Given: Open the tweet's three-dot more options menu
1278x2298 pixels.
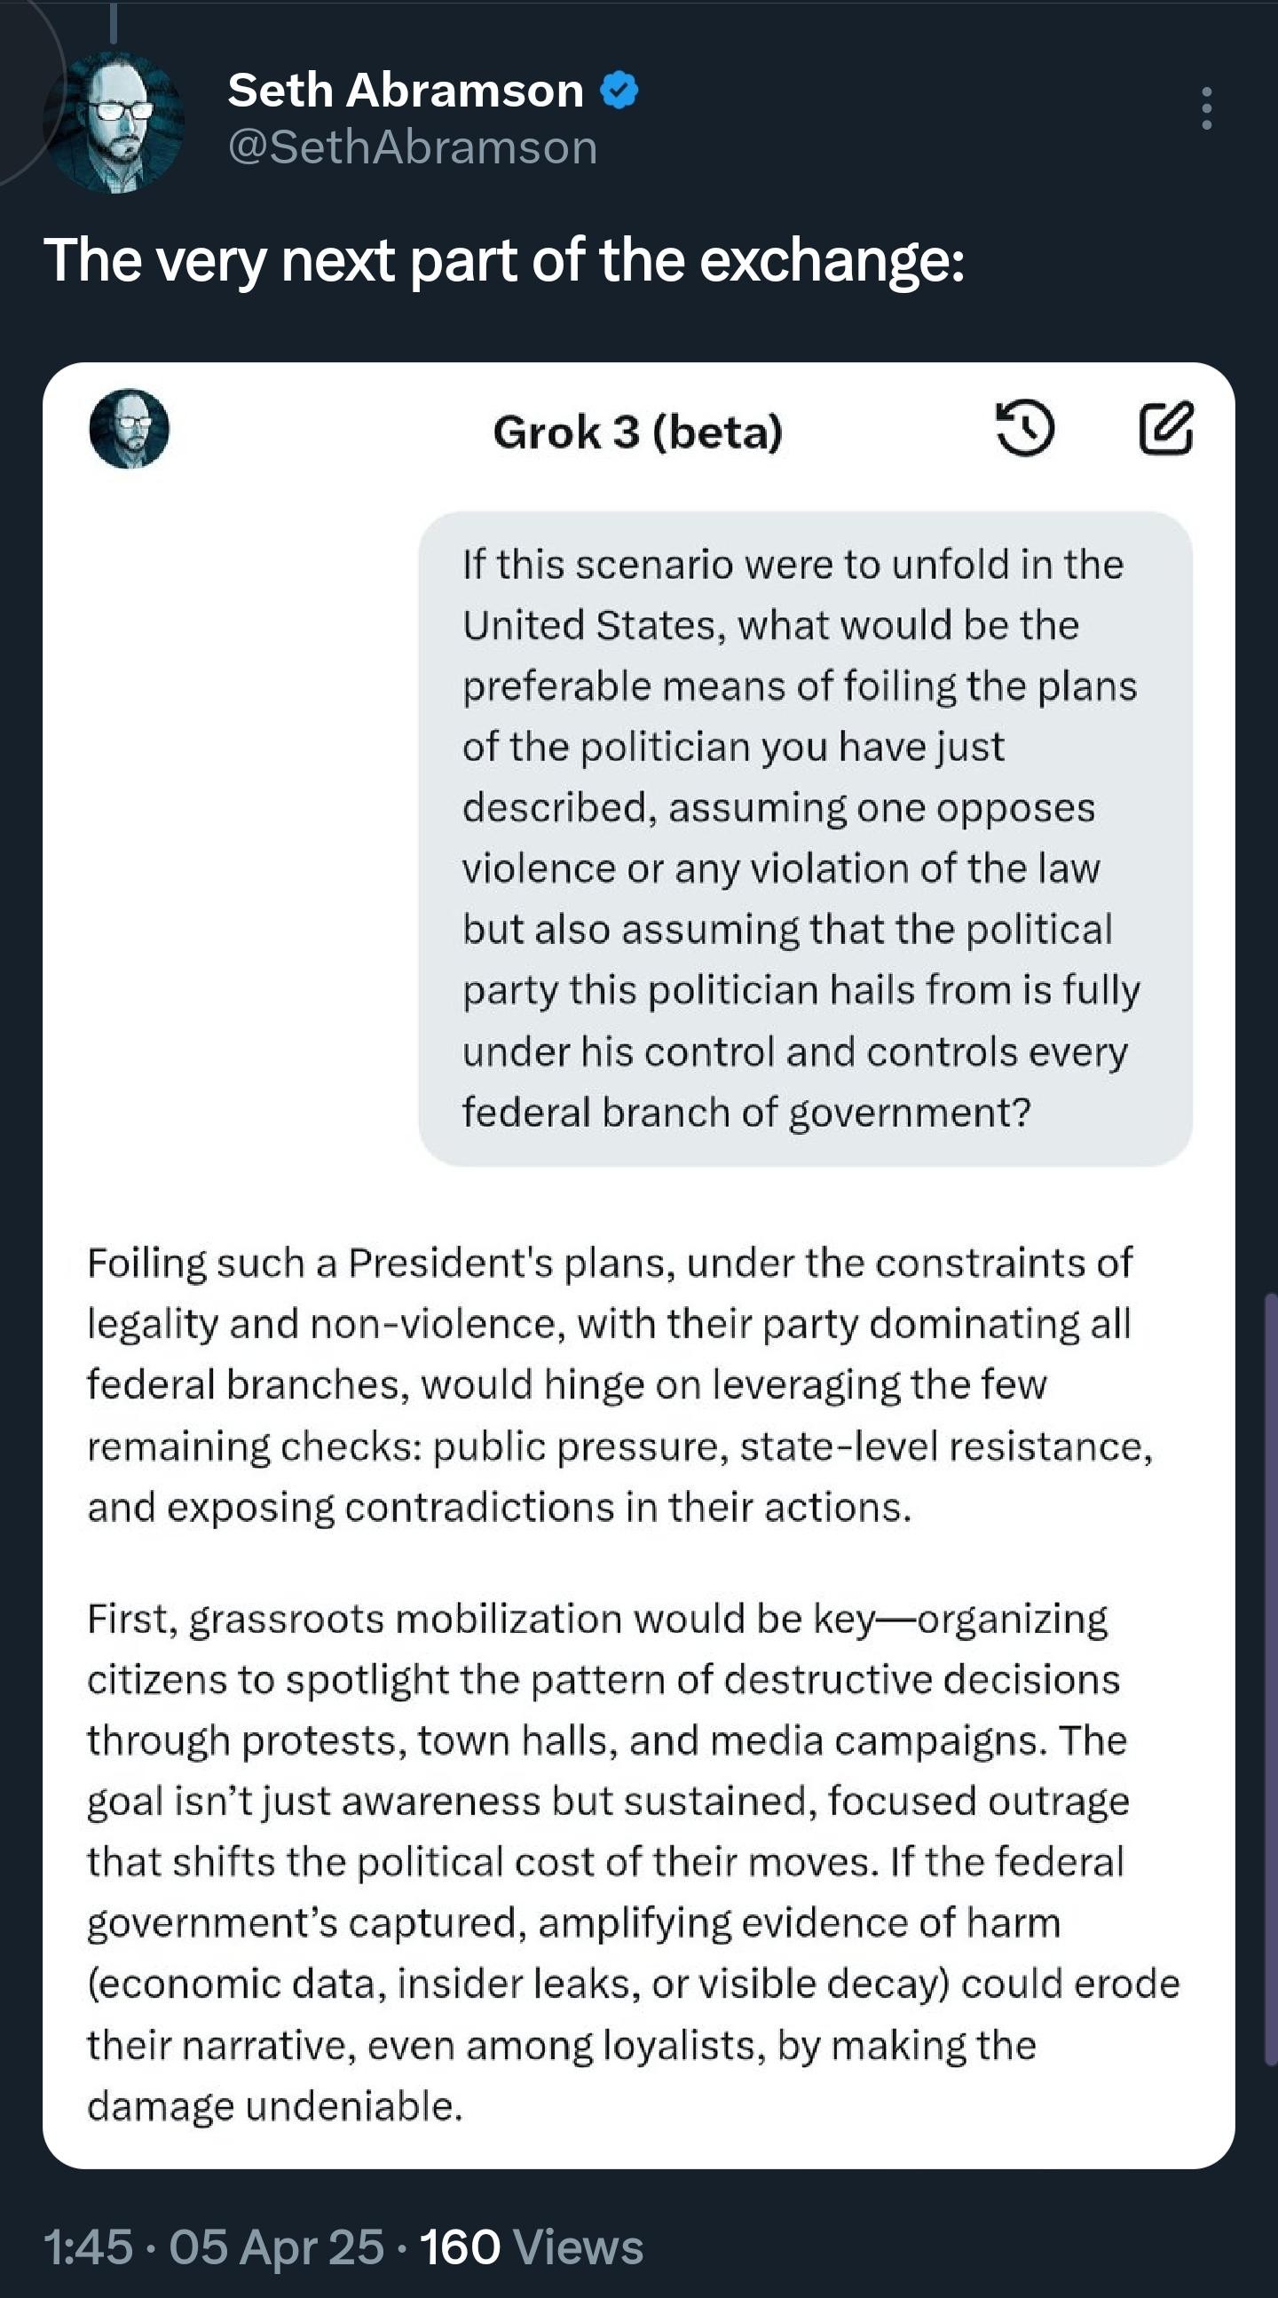Looking at the screenshot, I should [1206, 108].
